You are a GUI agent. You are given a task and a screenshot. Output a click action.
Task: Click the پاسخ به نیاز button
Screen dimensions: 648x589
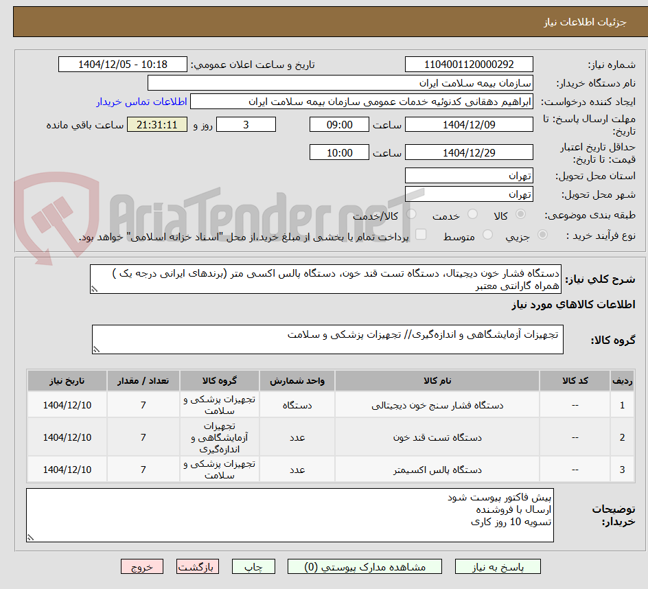498,566
